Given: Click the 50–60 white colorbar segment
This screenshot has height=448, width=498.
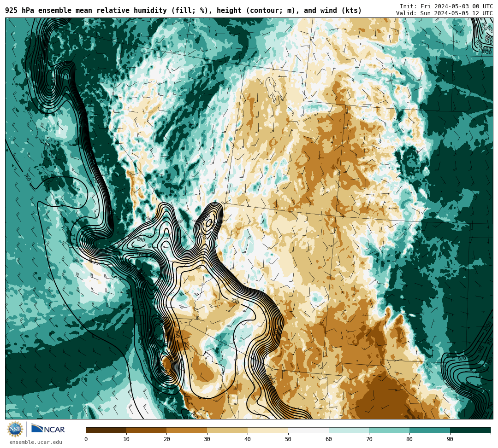Looking at the screenshot, I should click(x=308, y=430).
